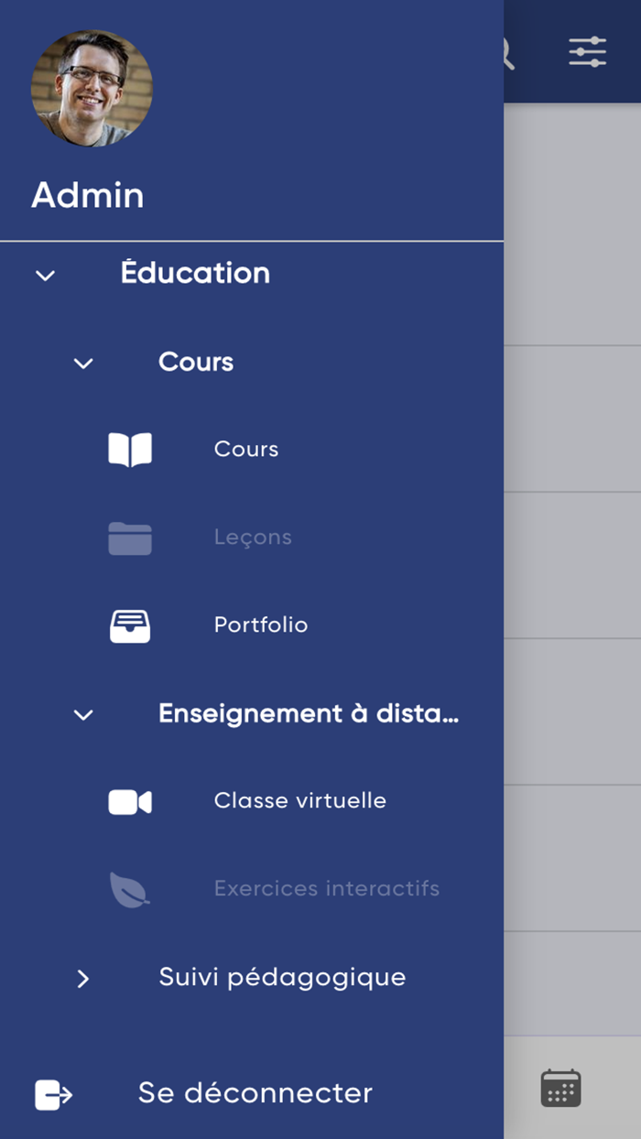The image size is (641, 1139).
Task: Click the logout arrow icon
Action: pos(54,1094)
